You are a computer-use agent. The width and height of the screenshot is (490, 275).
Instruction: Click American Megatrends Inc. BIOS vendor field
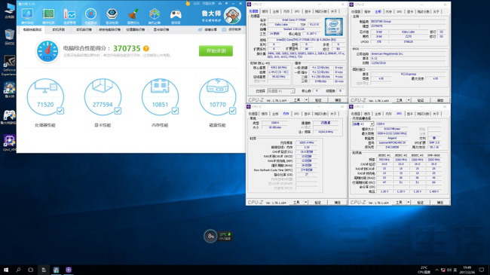tap(408, 53)
